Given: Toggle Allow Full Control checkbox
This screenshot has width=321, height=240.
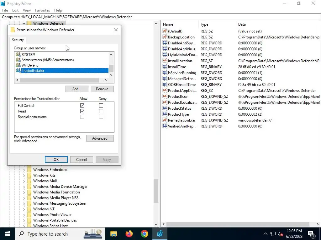Looking at the screenshot, I should pyautogui.click(x=82, y=106).
